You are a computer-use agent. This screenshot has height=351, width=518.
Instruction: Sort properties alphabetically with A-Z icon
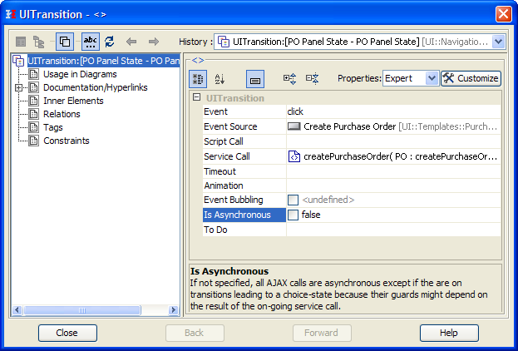220,78
